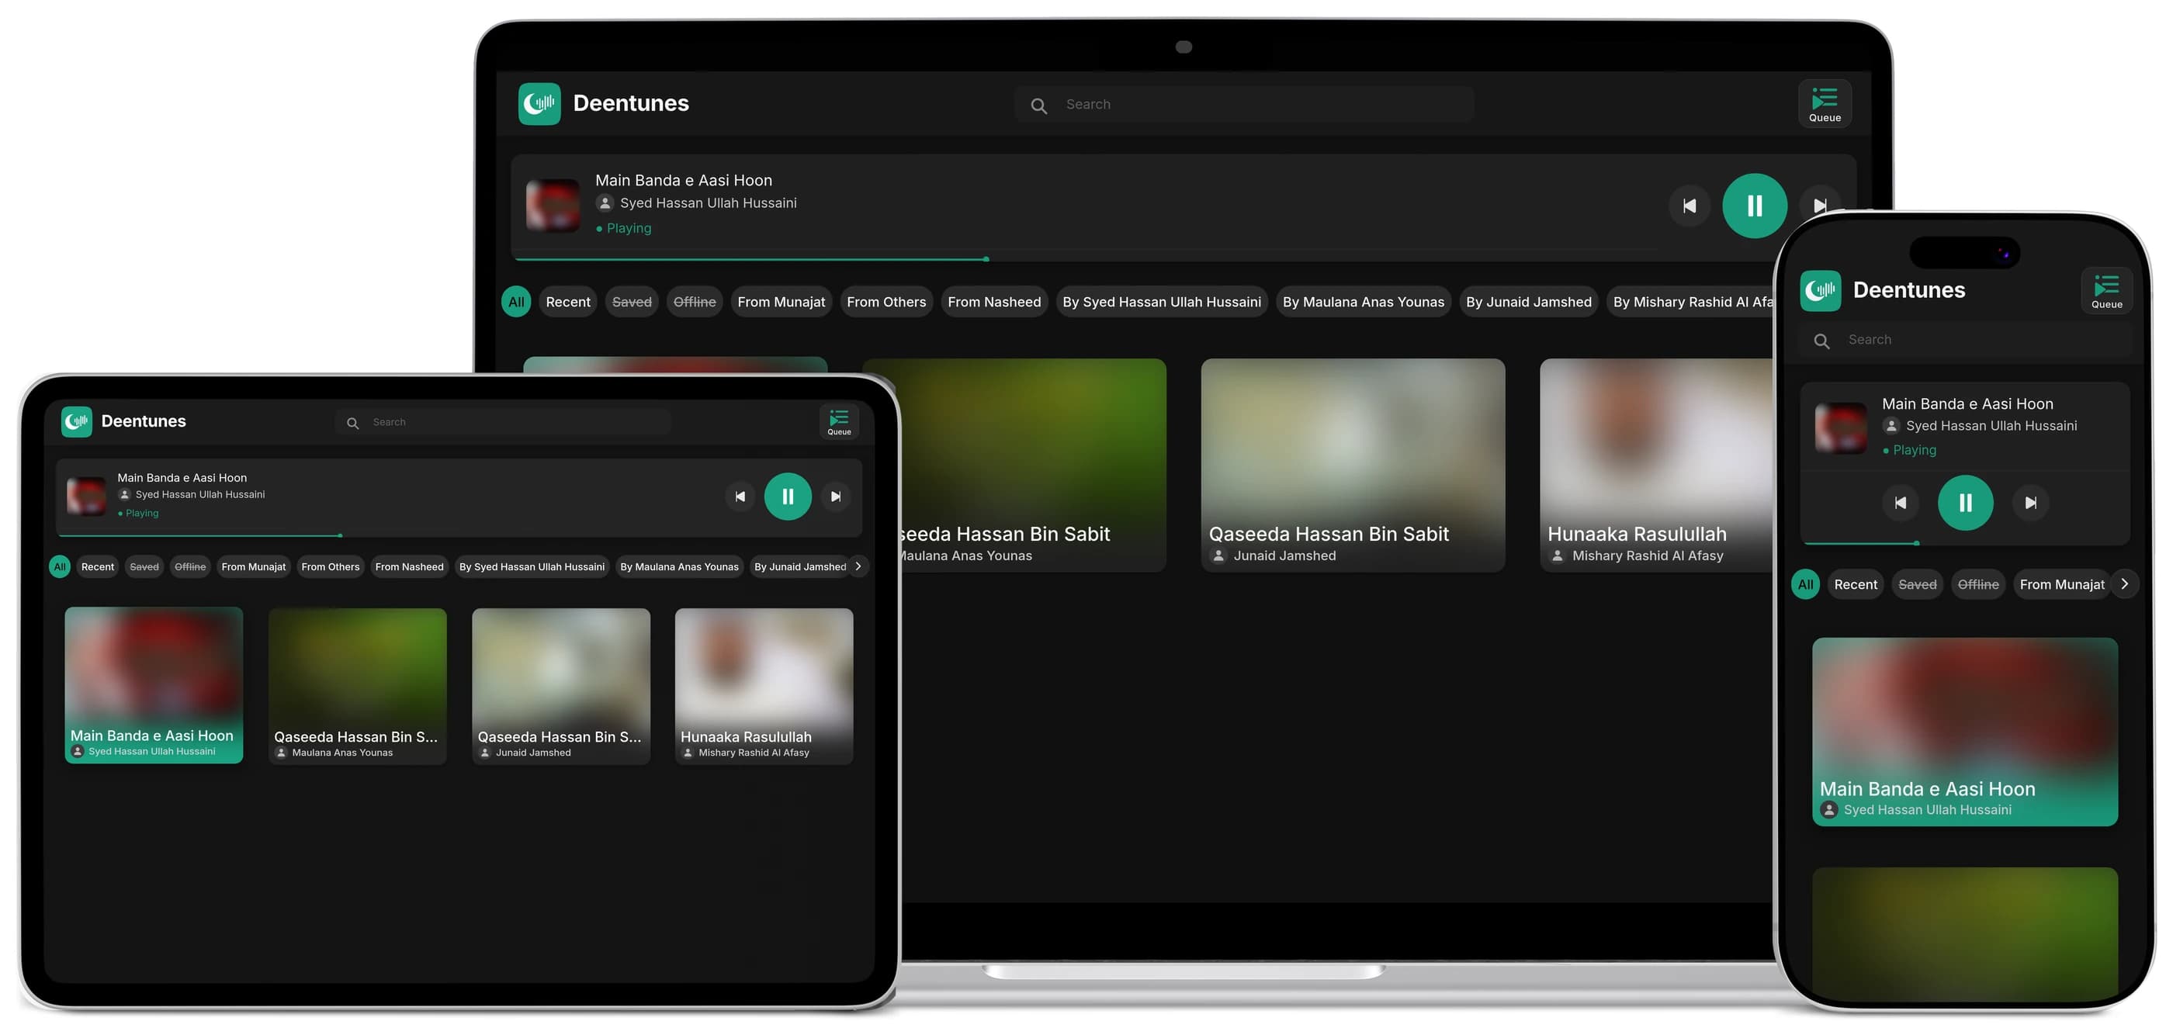Skip to previous track on the phone
This screenshot has width=2173, height=1035.
tap(1900, 503)
